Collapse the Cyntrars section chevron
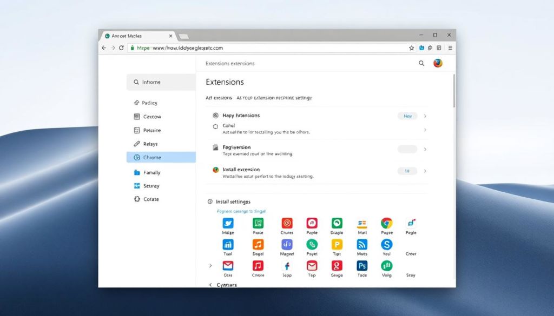The width and height of the screenshot is (554, 316). click(x=210, y=285)
